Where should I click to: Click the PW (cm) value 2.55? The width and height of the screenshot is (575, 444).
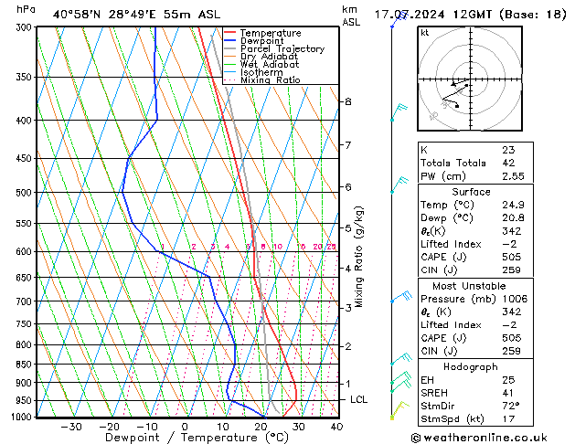(x=513, y=176)
